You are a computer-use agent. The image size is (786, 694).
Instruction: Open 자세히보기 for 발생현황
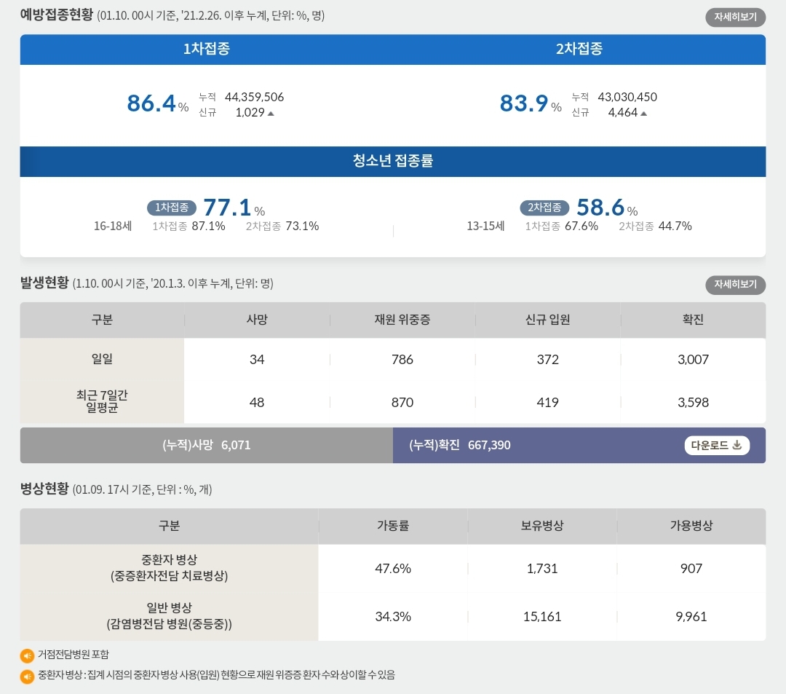735,284
